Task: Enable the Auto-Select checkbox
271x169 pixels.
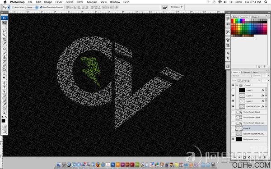Action: (x=14, y=7)
